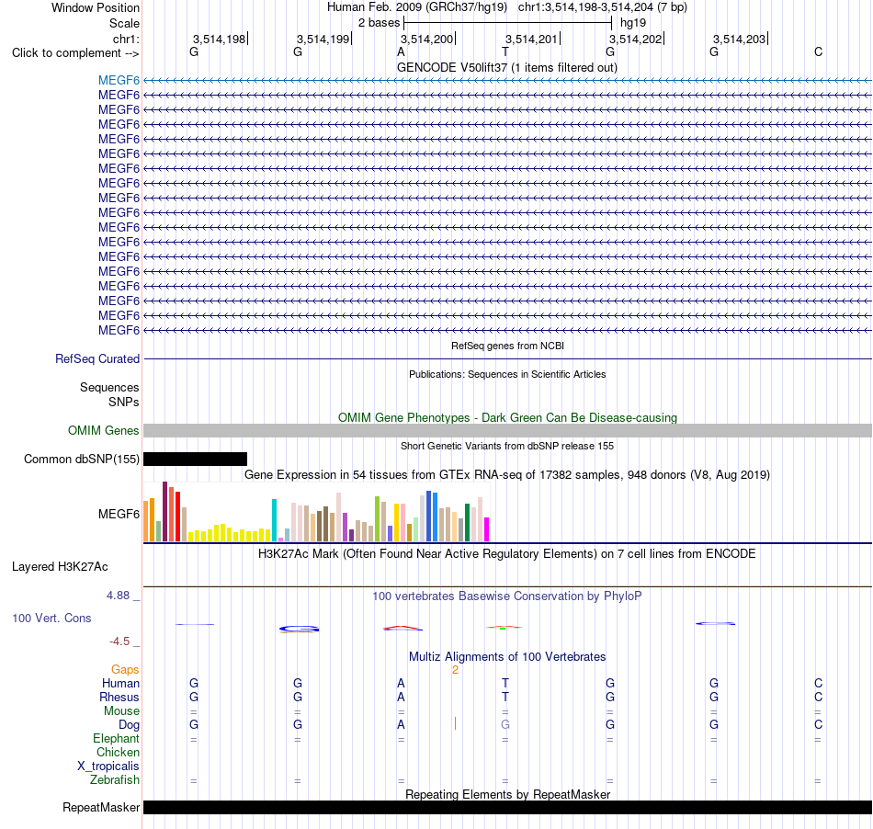Click the RepeatMasker track label
Screen dimensions: 873x829
pos(101,807)
